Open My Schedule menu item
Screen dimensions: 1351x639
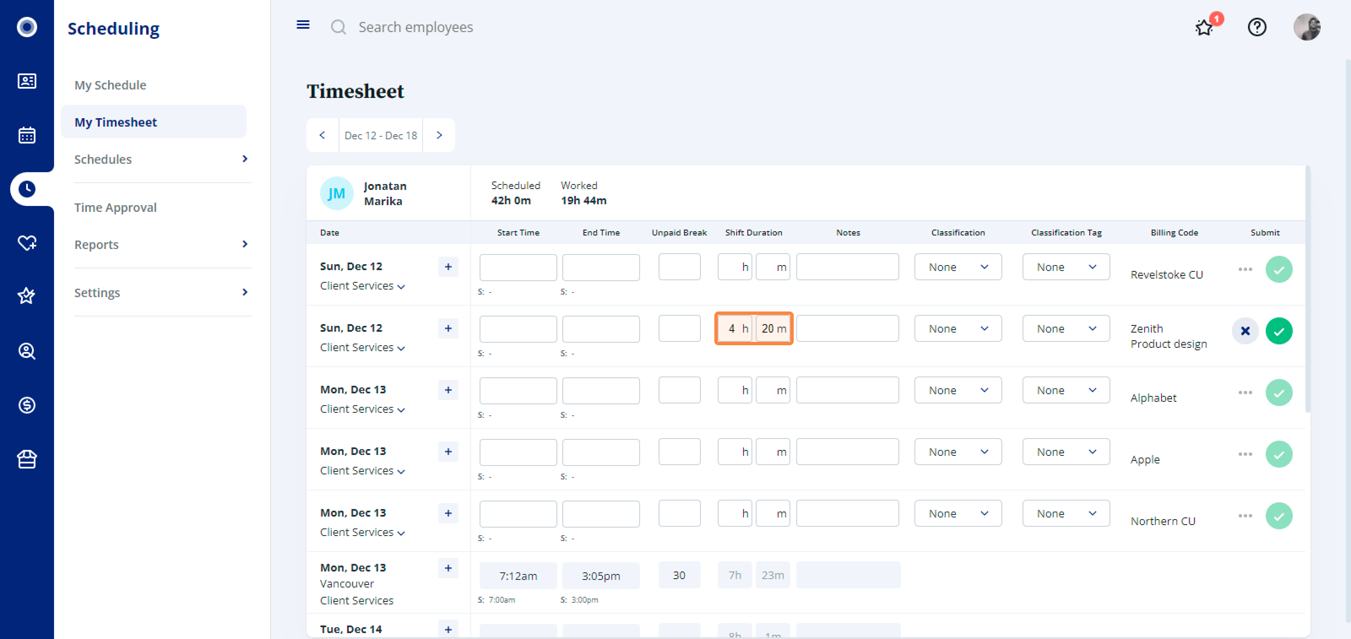(110, 85)
